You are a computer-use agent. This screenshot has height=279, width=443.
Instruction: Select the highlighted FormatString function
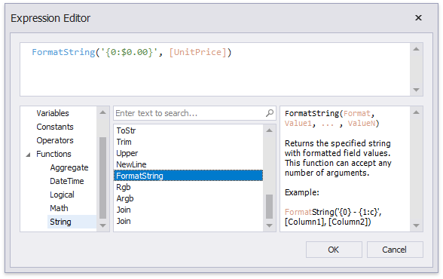pos(188,176)
